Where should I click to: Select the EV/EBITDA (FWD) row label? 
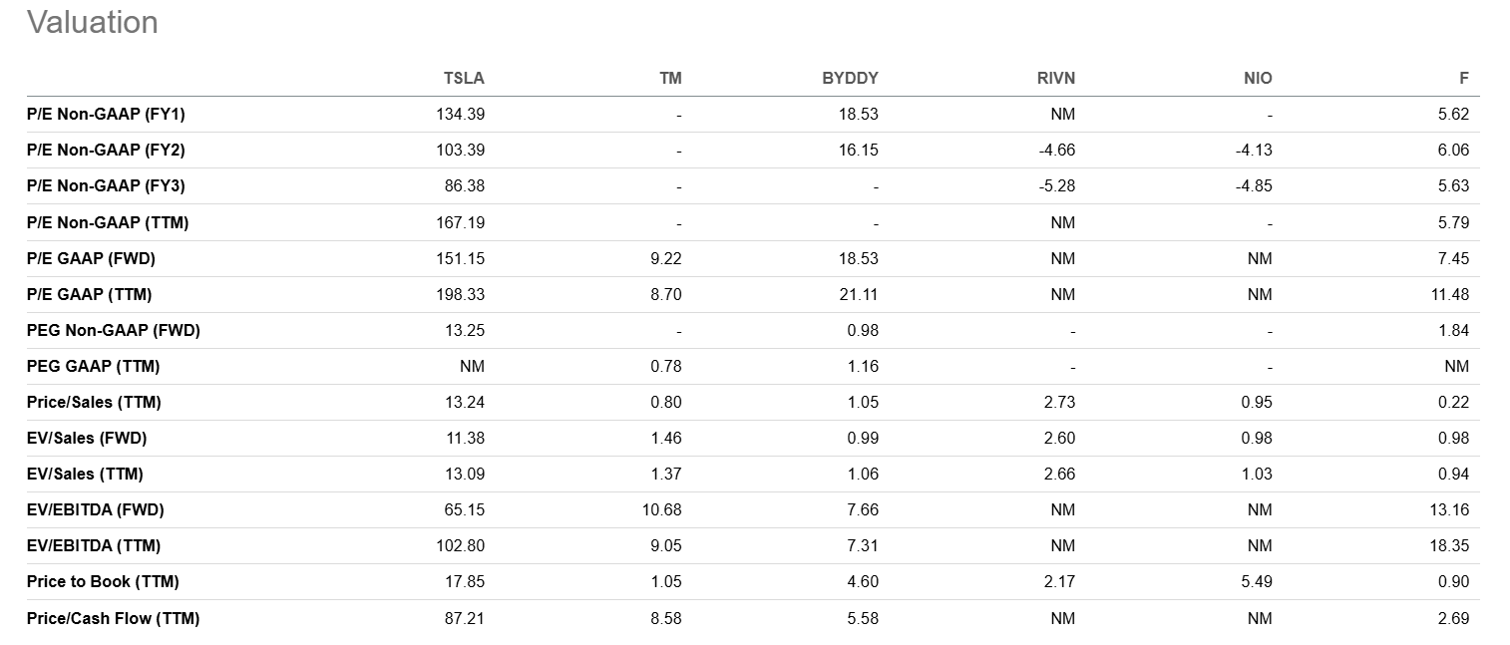pyautogui.click(x=96, y=509)
